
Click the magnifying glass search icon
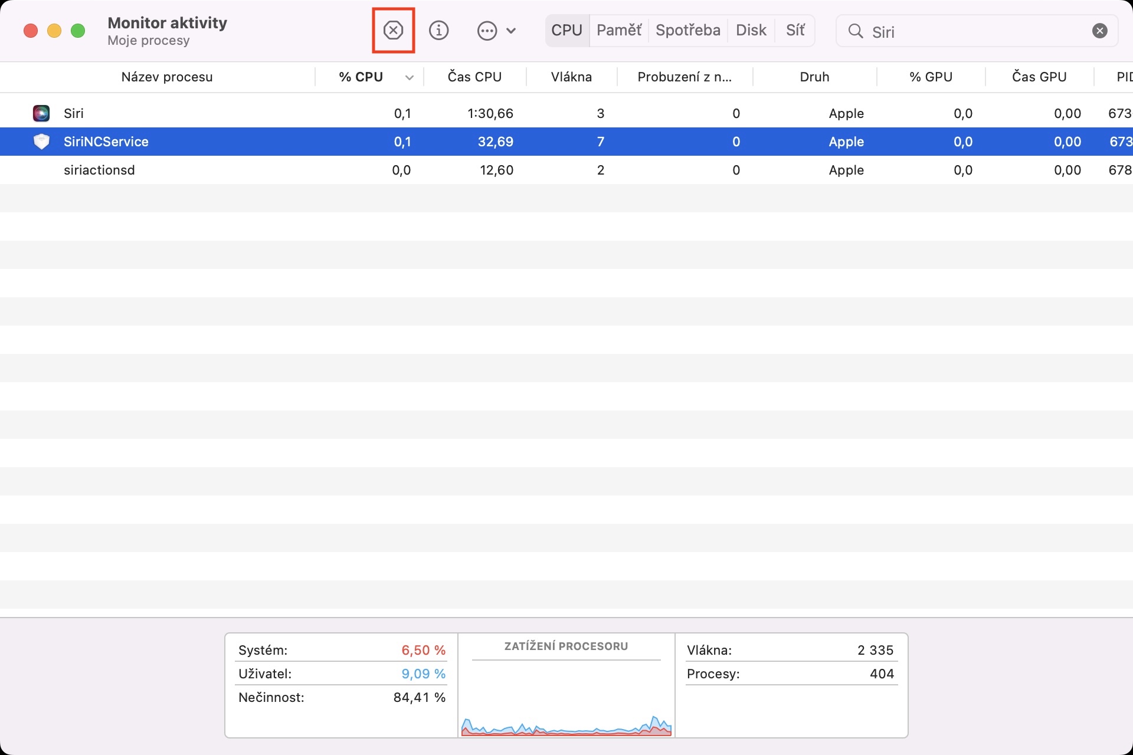point(855,31)
